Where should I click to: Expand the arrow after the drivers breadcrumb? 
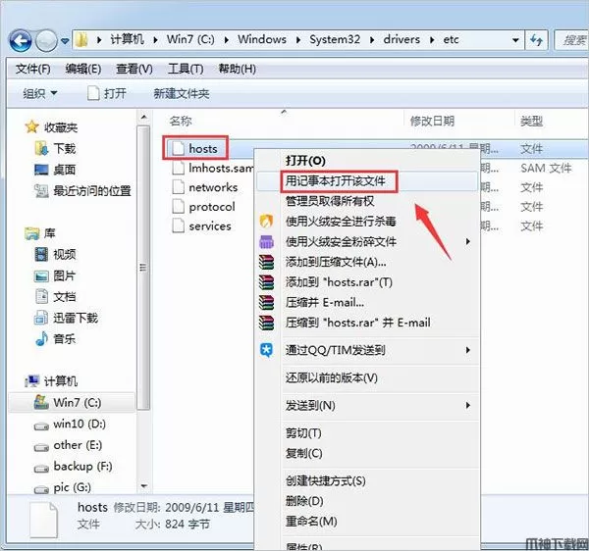click(x=432, y=40)
